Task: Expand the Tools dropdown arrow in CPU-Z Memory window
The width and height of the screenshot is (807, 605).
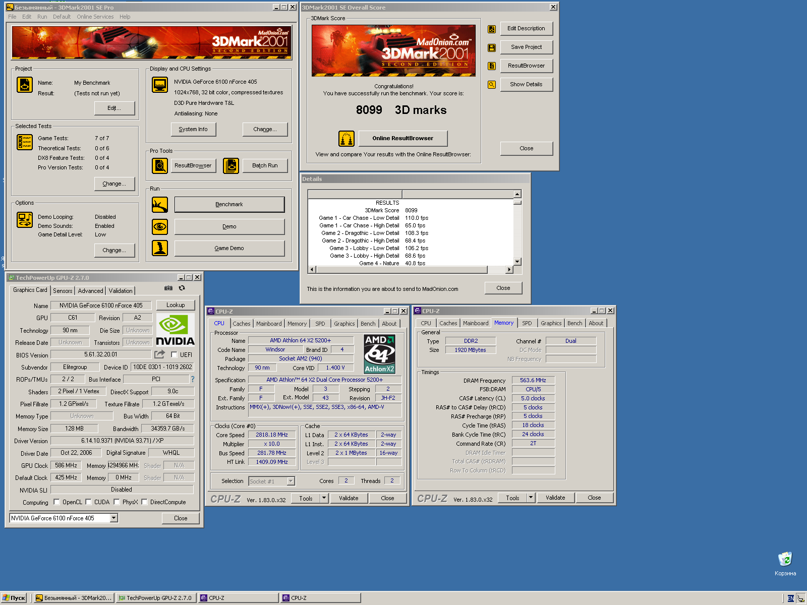Action: point(531,498)
